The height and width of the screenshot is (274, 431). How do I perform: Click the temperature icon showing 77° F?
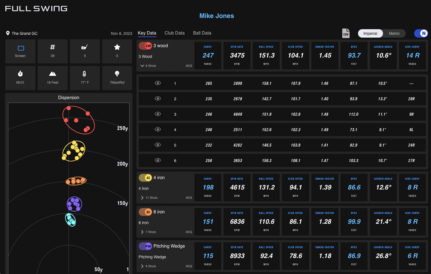(x=85, y=78)
